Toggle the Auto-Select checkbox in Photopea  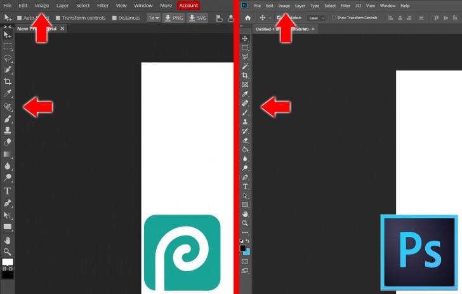[20, 18]
